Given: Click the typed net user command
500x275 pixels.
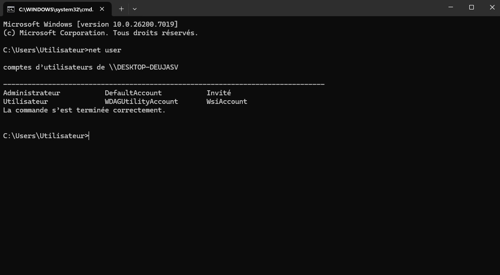Looking at the screenshot, I should [x=105, y=50].
